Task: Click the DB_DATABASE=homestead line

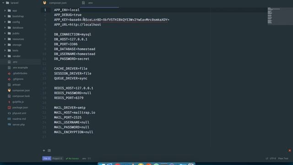Action: coord(75,49)
